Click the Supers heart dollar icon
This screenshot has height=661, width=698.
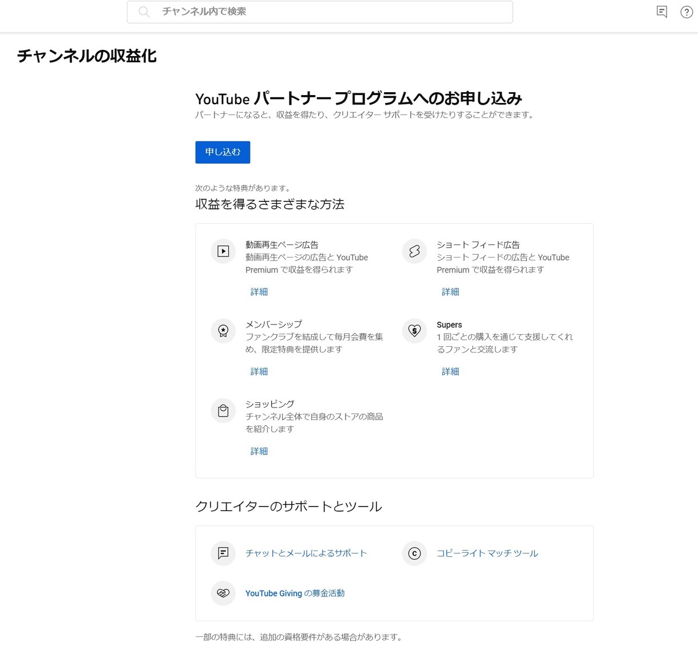coord(414,331)
